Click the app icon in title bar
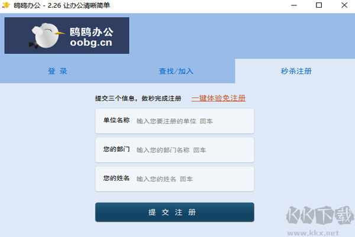 [x=7, y=5]
